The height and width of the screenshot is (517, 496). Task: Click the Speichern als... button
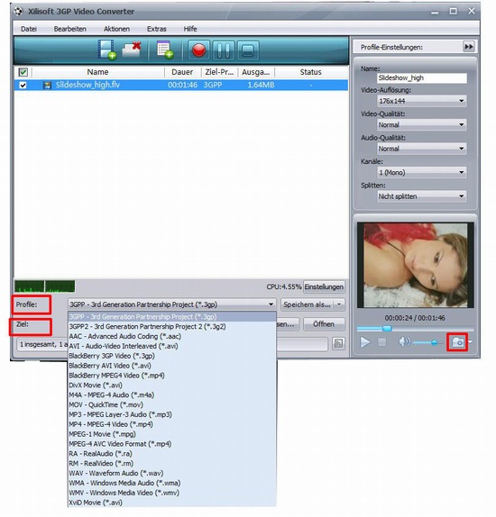[x=308, y=304]
